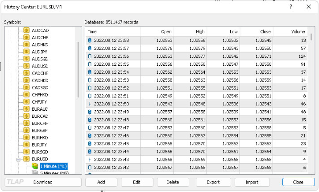Viewport: 319px width, 192px height.
Task: Select the 2022.08.12 23:48 record
Action: click(196, 120)
